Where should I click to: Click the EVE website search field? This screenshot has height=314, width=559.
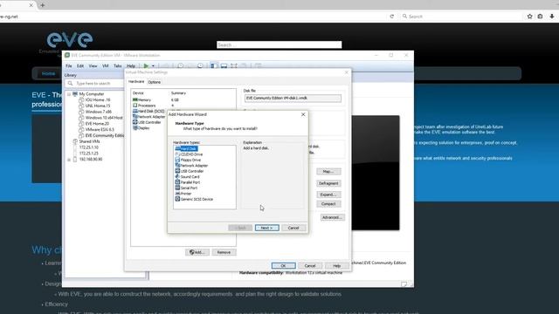tap(279, 44)
